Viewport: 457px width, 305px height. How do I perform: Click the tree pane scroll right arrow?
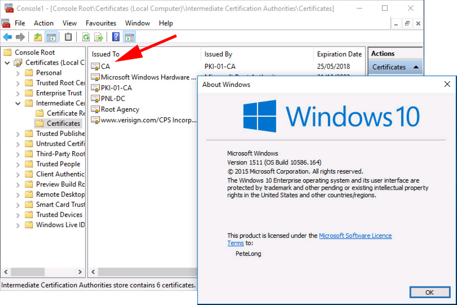click(79, 272)
